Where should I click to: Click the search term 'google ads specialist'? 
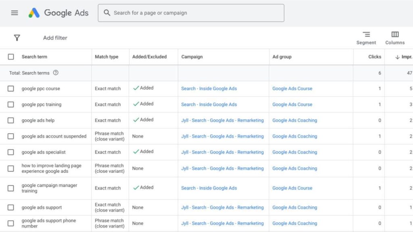pos(44,152)
